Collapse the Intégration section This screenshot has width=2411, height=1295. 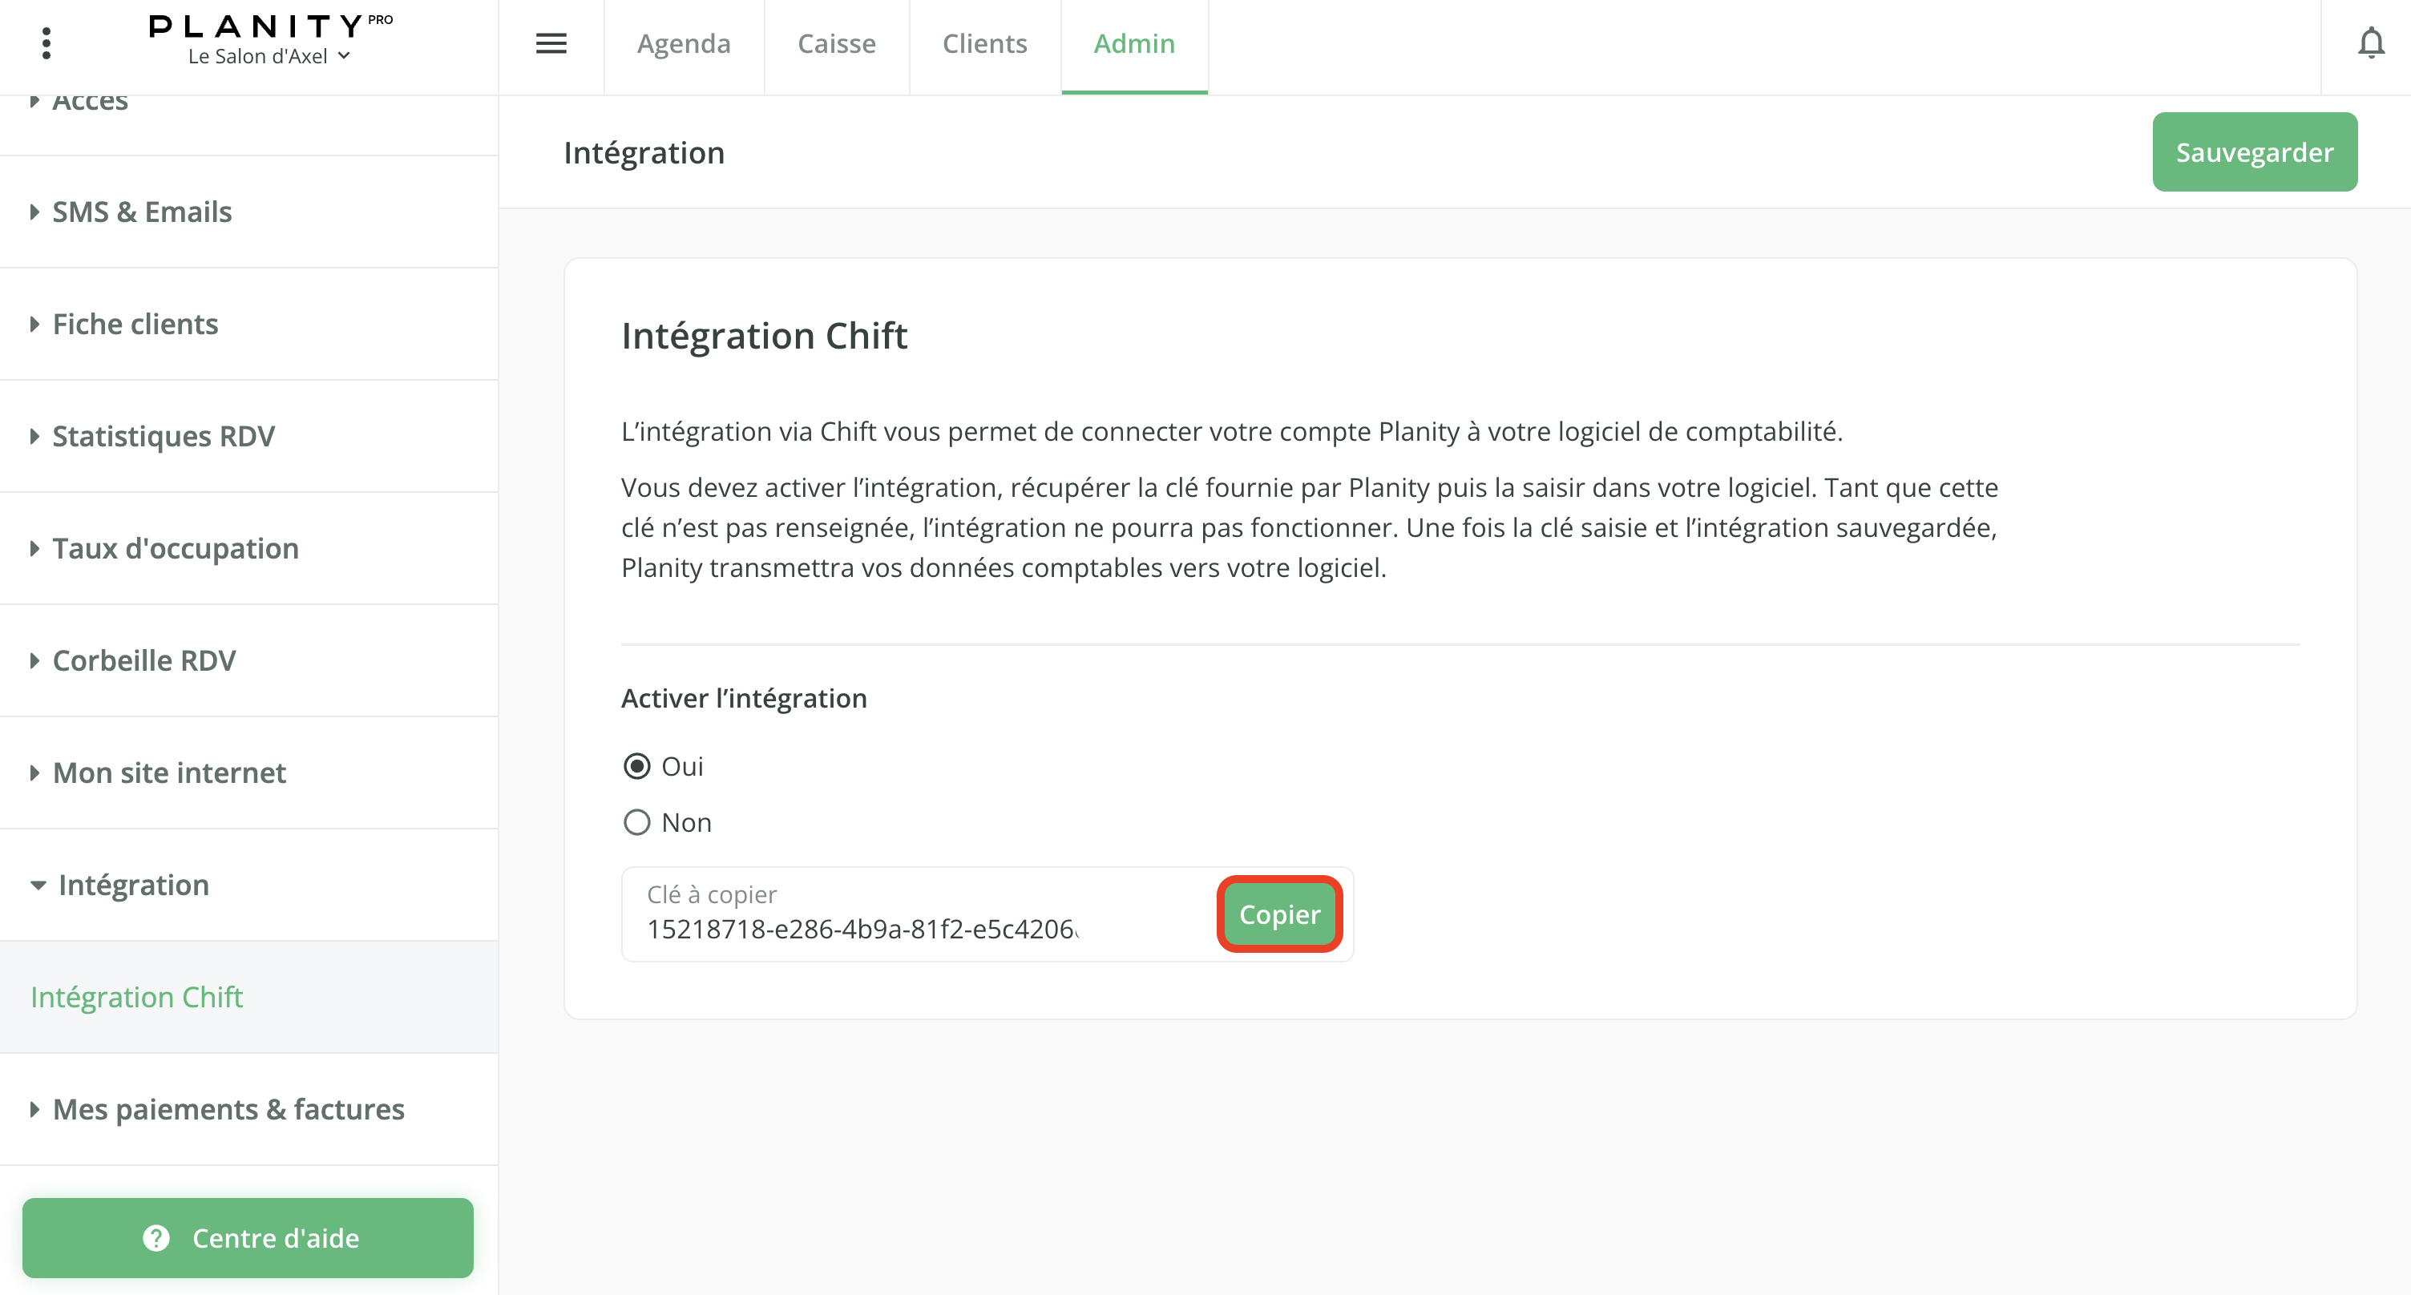point(133,886)
